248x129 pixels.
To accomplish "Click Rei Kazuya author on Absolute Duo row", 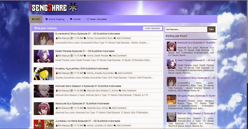I will point(64,108).
